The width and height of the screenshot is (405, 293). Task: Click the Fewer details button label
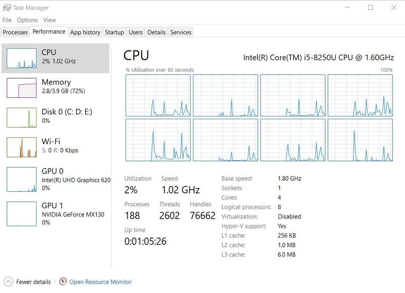[34, 282]
